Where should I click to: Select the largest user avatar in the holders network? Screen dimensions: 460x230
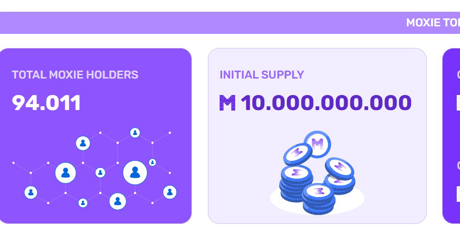click(x=135, y=173)
